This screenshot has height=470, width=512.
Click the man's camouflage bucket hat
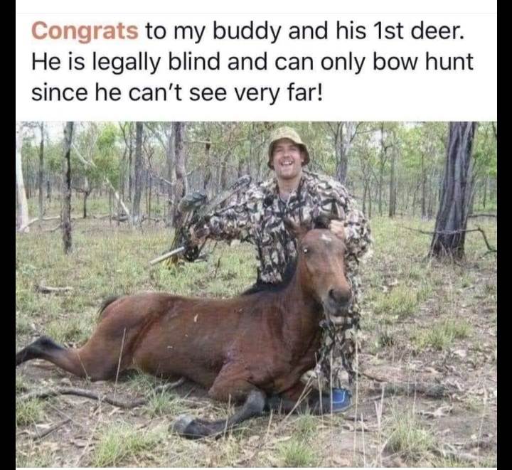pyautogui.click(x=288, y=143)
